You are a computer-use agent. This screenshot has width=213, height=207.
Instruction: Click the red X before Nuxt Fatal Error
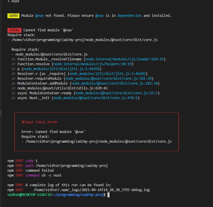tap(23, 122)
